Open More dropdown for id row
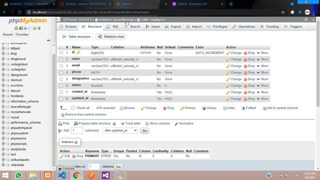The image size is (320, 180). 262,53
